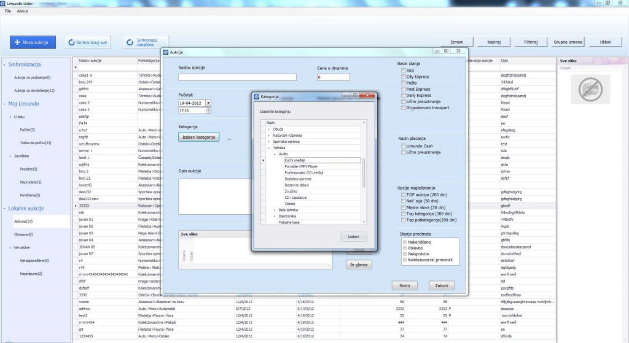This screenshot has height=343, width=629.
Task: Confirm category with Izaberi button
Action: pos(353,237)
